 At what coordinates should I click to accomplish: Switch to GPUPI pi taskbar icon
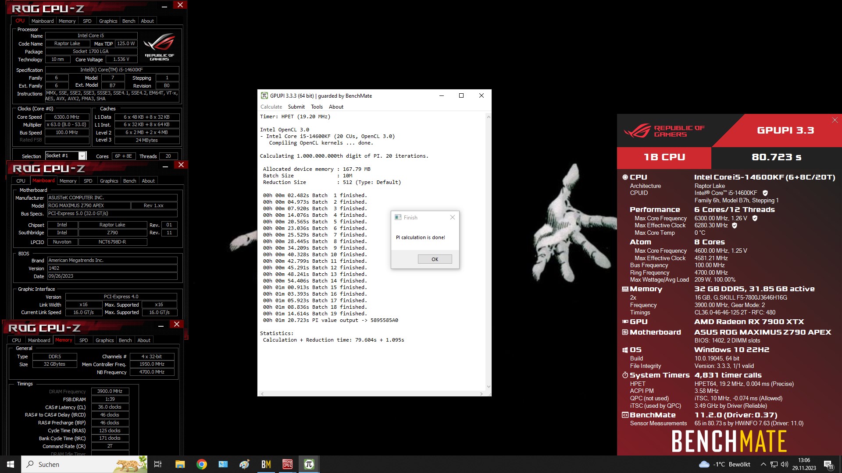[x=309, y=464]
